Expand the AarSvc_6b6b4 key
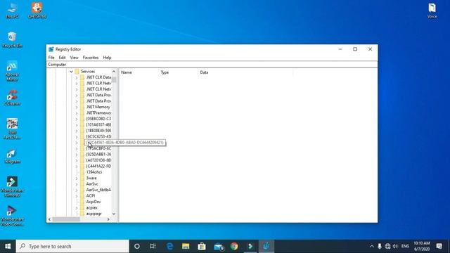 (77, 190)
